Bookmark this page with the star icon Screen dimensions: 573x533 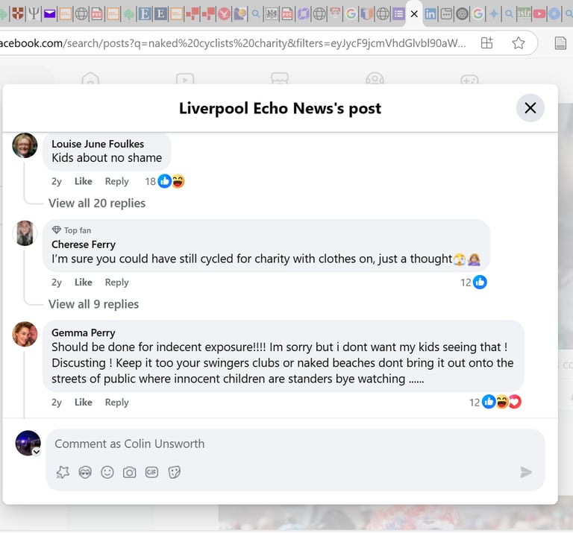coord(519,43)
